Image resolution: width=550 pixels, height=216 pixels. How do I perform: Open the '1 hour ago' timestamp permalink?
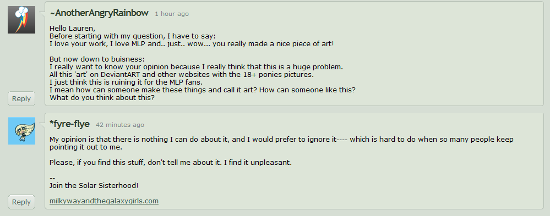(172, 14)
